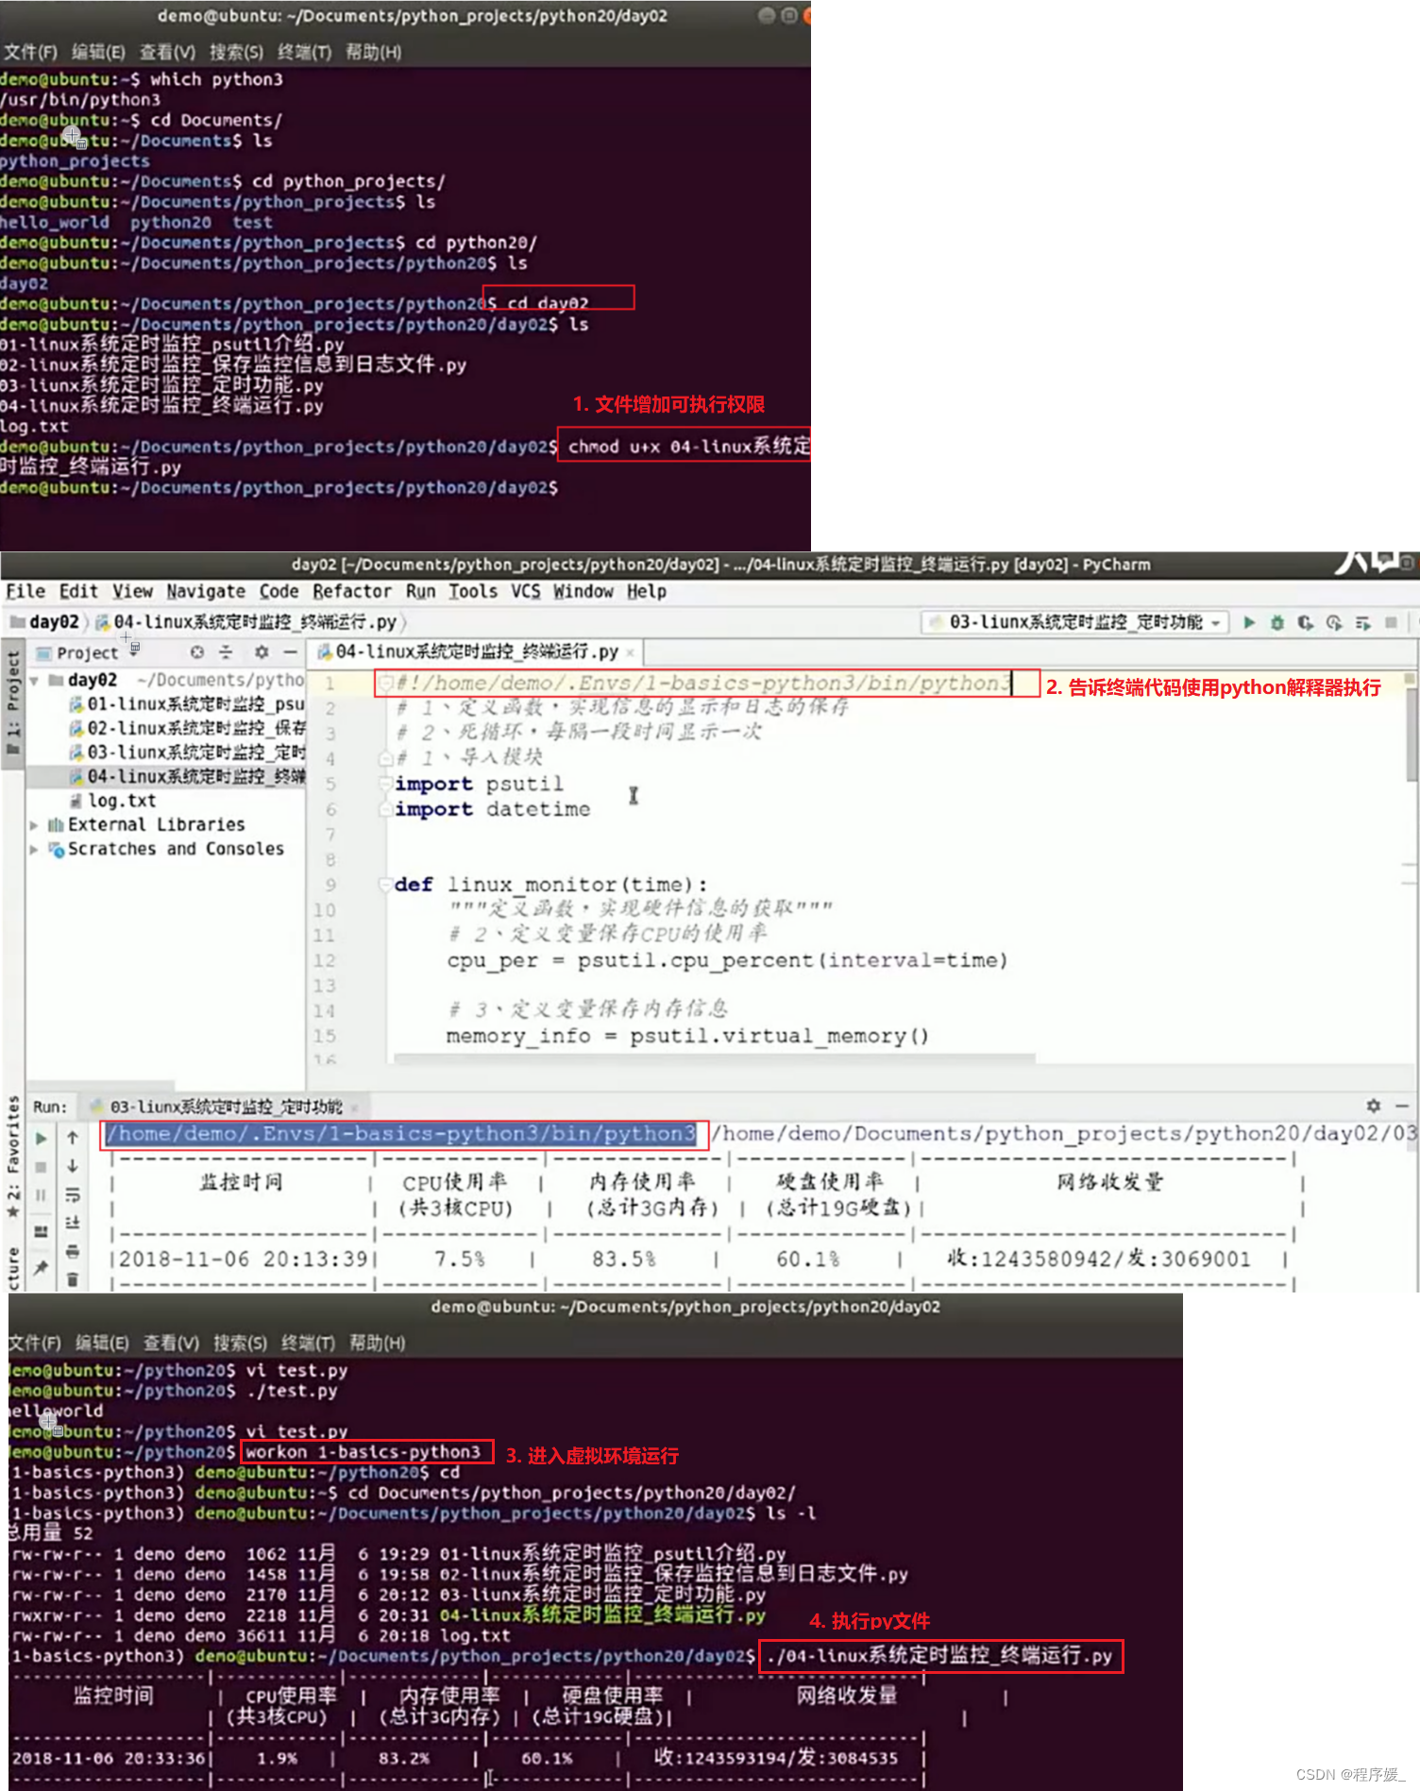Image resolution: width=1420 pixels, height=1791 pixels.
Task: Collapse the day02 folder in project tree
Action: point(34,681)
